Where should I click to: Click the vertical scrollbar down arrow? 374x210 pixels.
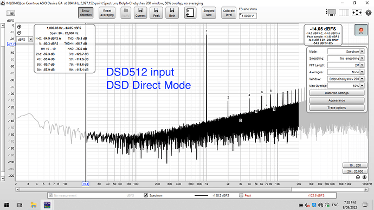click(x=3, y=179)
